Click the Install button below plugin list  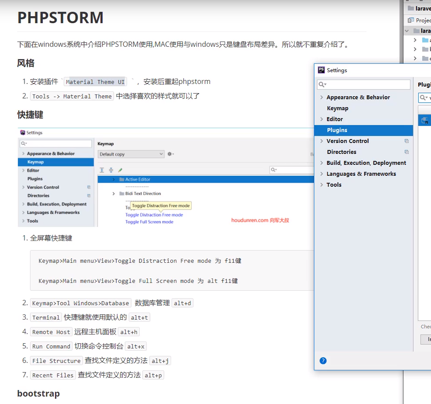coord(426,339)
